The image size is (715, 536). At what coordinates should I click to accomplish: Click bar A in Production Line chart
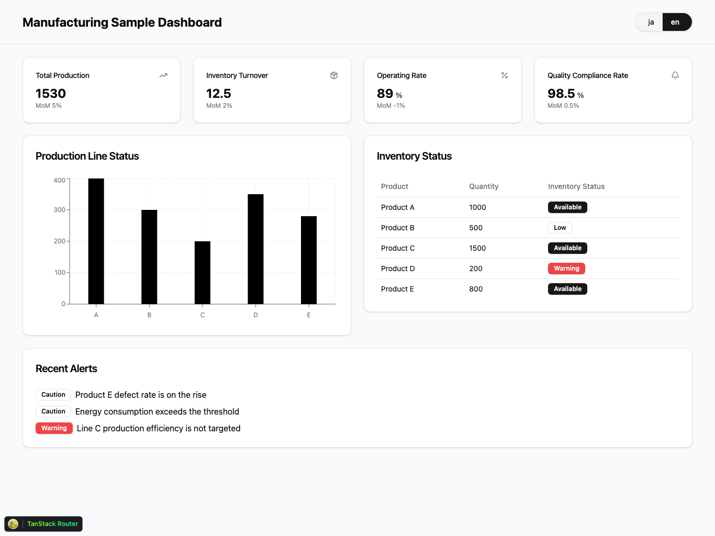(x=96, y=241)
